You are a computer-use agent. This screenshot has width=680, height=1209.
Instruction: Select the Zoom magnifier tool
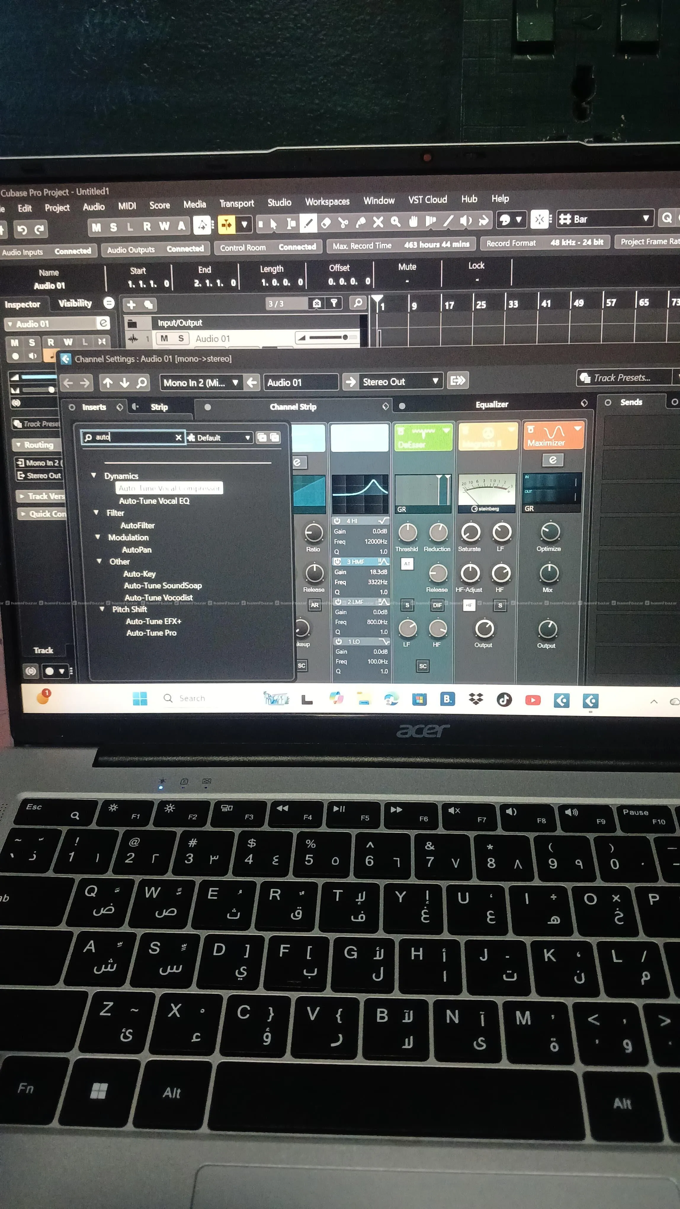click(395, 221)
